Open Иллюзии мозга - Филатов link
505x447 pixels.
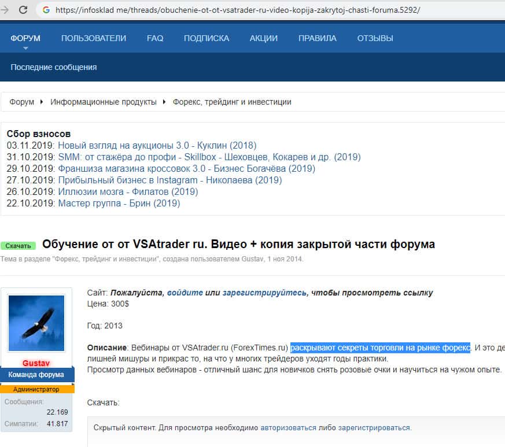point(128,192)
